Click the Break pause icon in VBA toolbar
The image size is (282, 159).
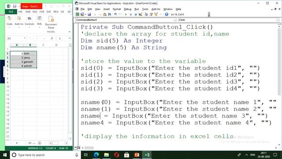coord(131,15)
